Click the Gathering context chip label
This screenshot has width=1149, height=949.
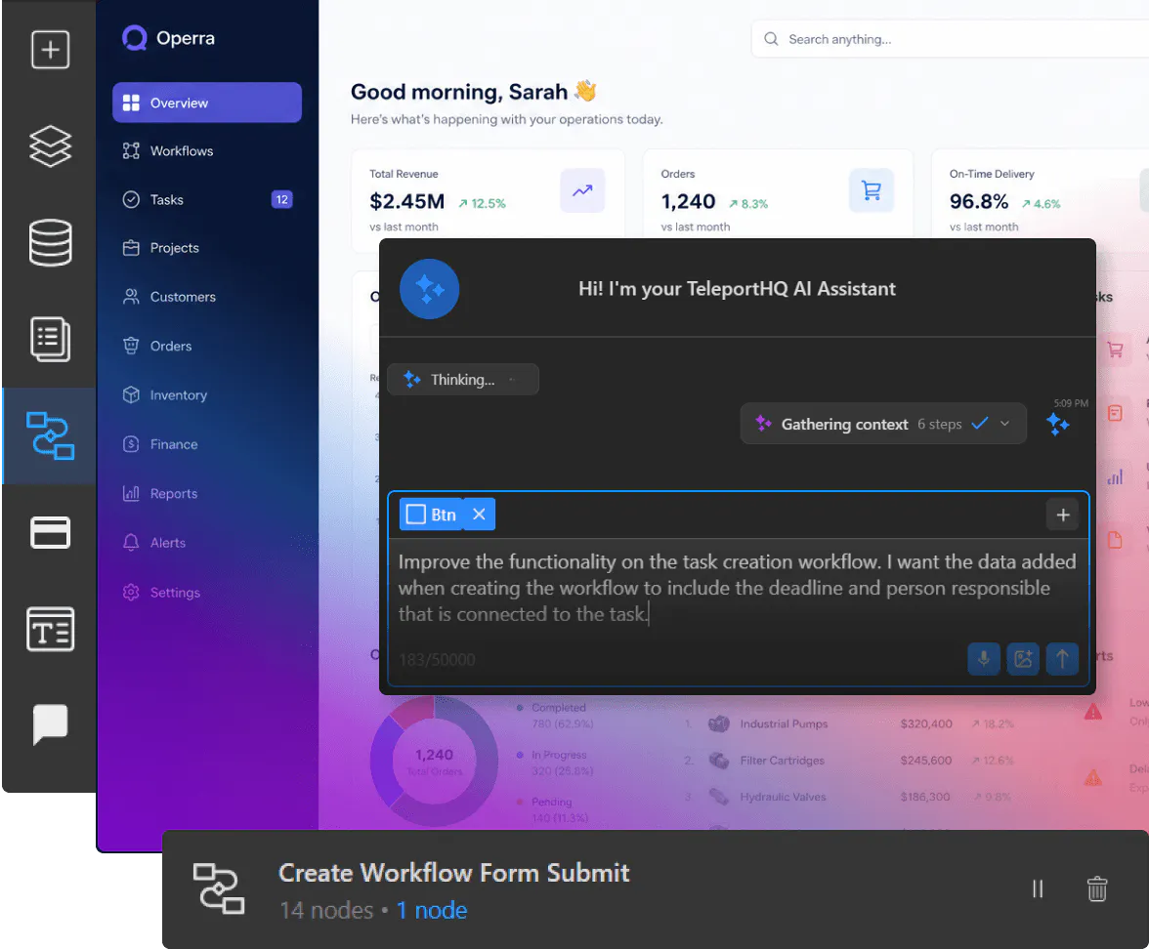pyautogui.click(x=844, y=424)
